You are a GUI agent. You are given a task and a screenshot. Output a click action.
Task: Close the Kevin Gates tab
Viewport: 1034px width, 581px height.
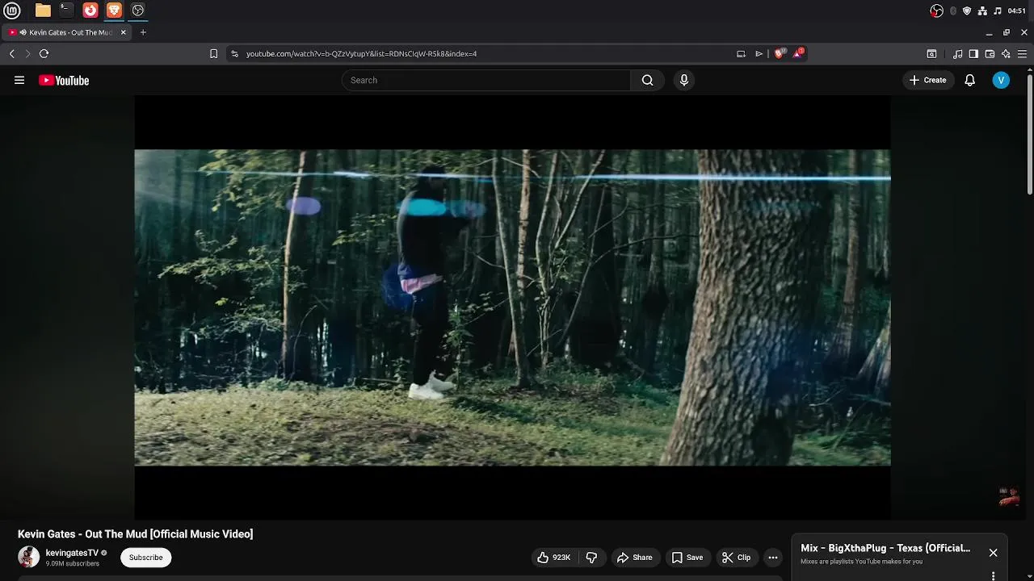124,32
